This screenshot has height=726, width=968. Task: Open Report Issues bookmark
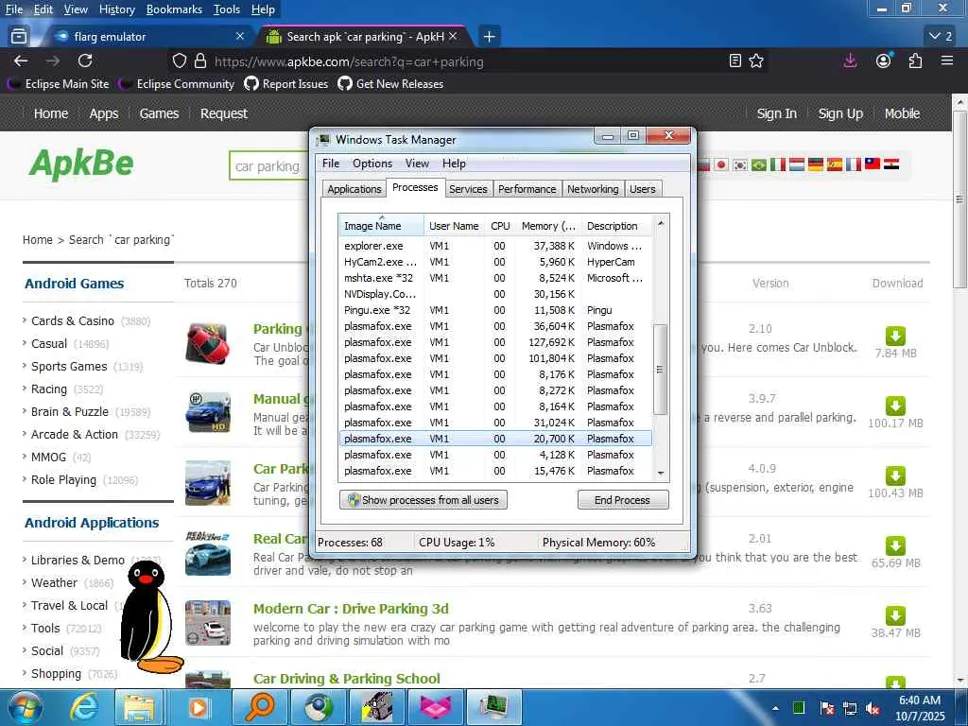pos(286,84)
